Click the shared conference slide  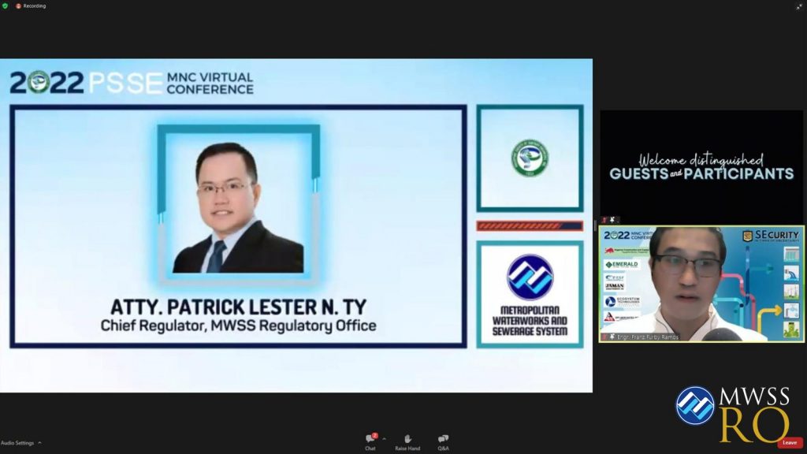(296, 225)
